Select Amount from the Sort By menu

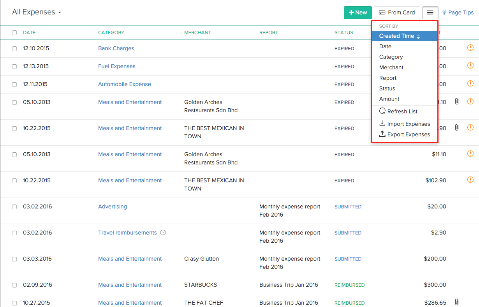(389, 99)
